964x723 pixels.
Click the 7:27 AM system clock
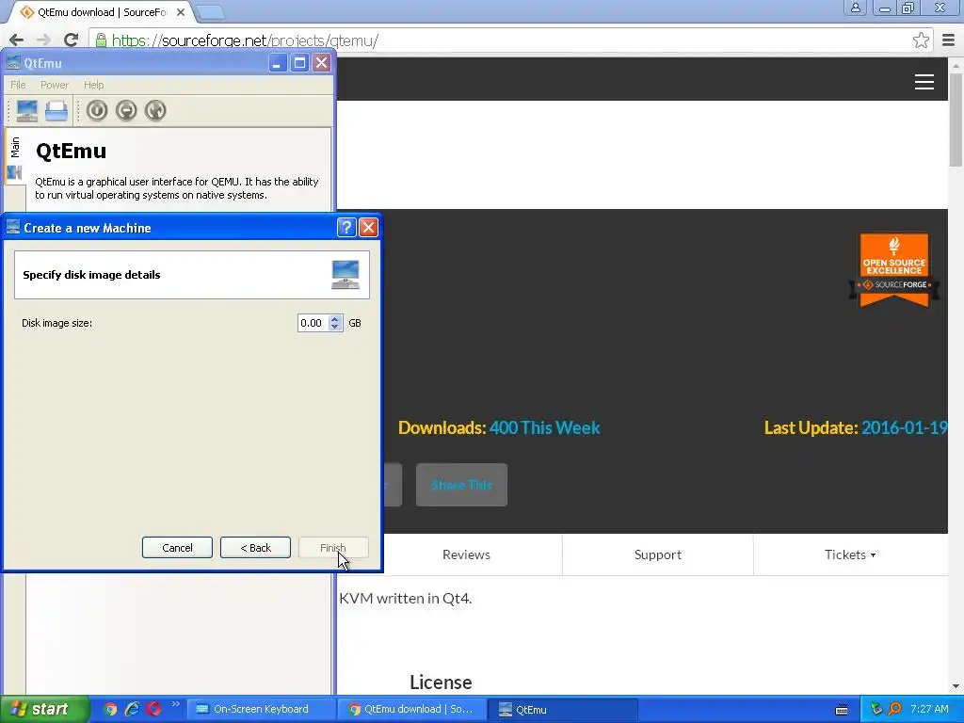click(929, 710)
